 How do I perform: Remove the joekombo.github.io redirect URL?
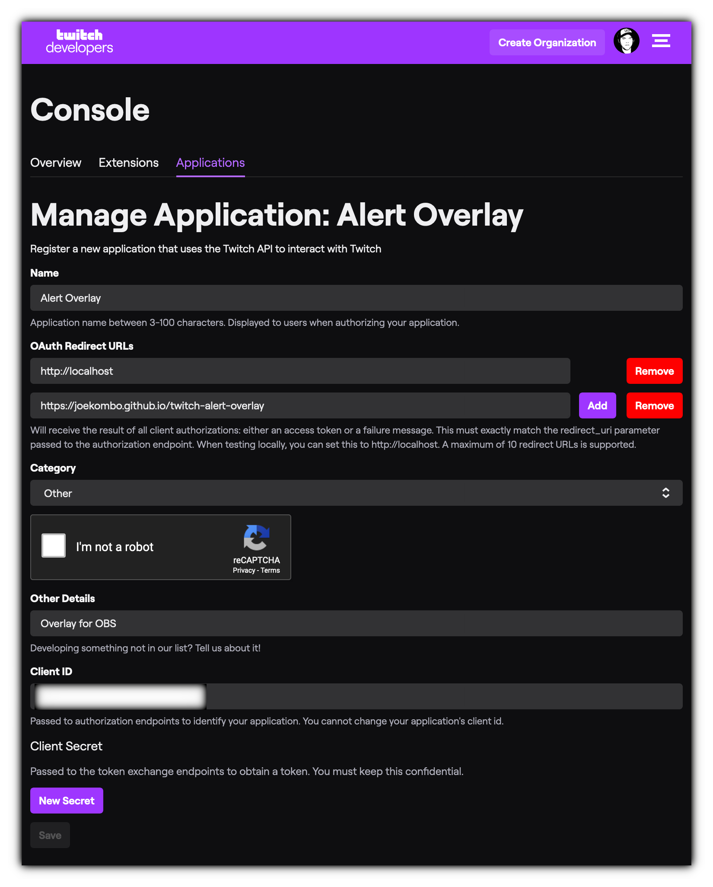tap(655, 405)
